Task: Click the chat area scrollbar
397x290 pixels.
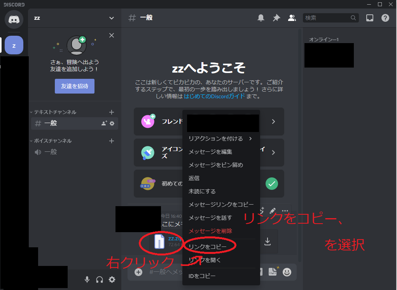Action: (x=300, y=145)
